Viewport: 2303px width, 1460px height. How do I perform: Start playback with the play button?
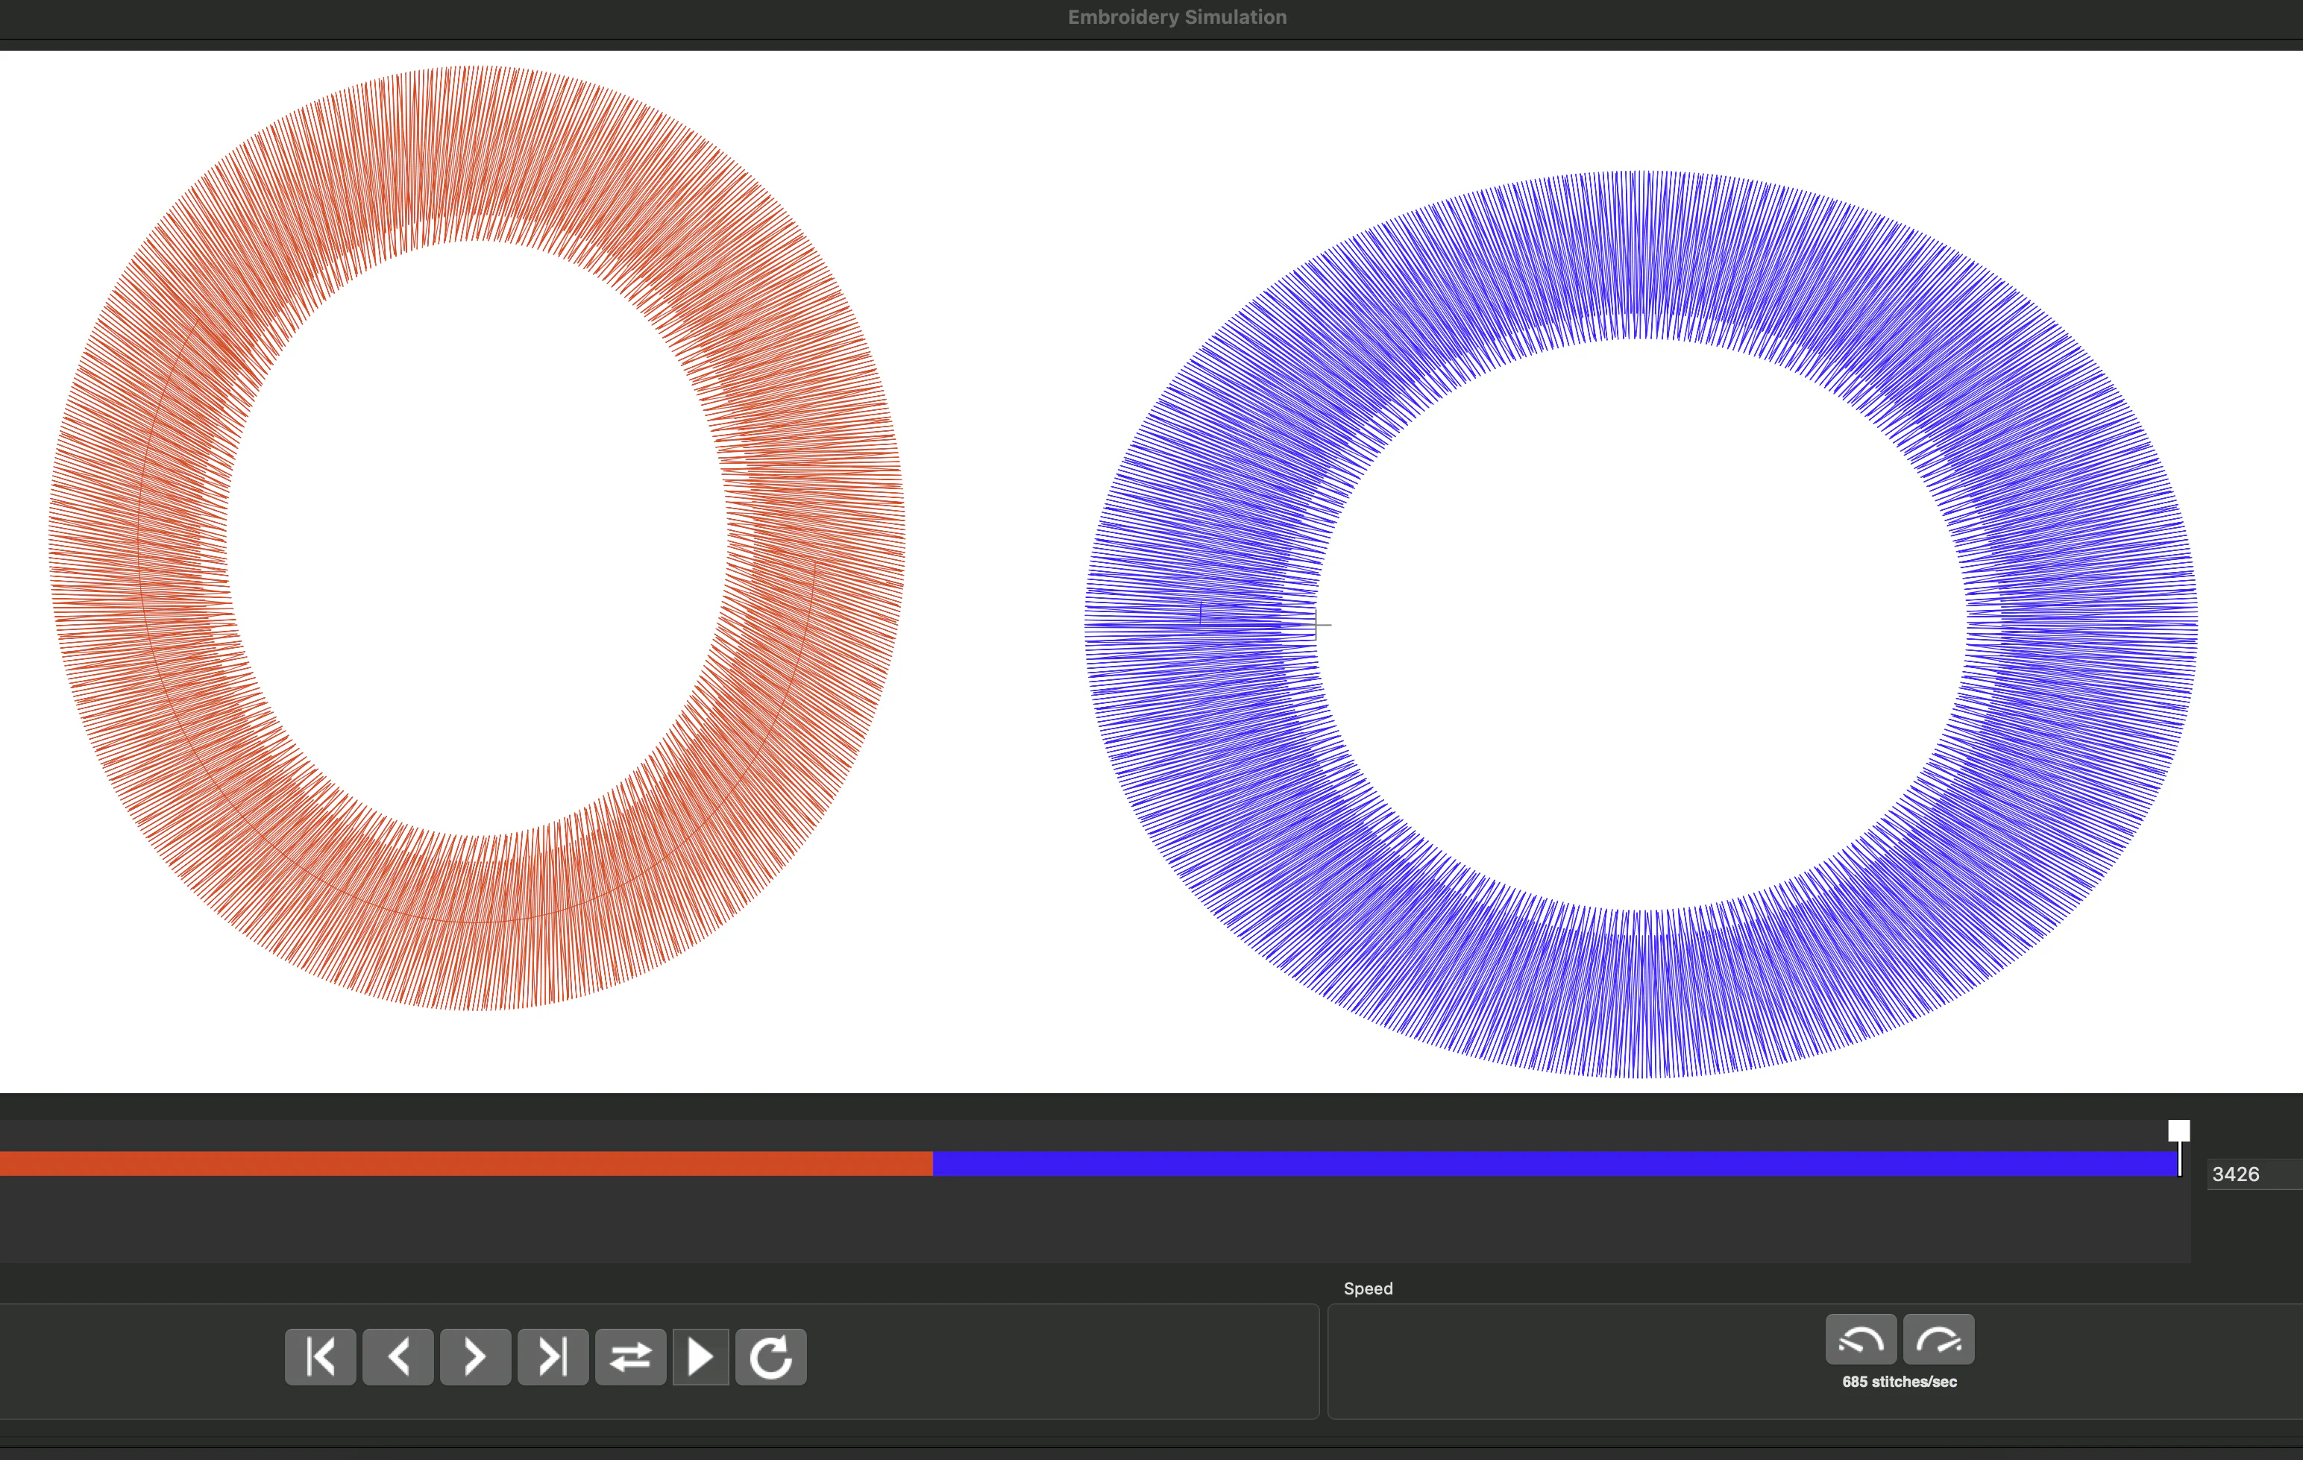pos(701,1356)
